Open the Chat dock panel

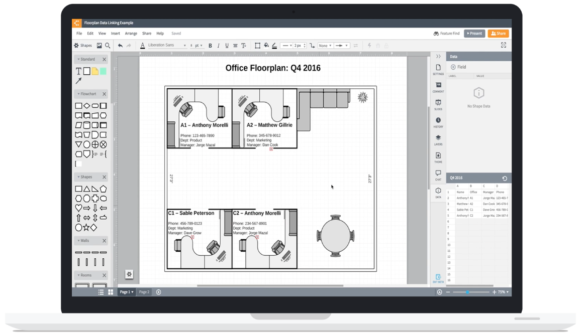pyautogui.click(x=438, y=175)
